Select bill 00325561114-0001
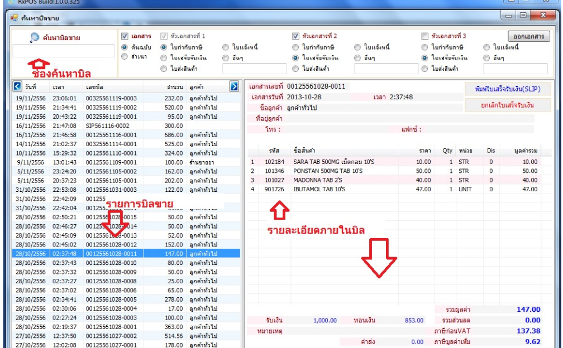563x348 pixels. (126, 144)
